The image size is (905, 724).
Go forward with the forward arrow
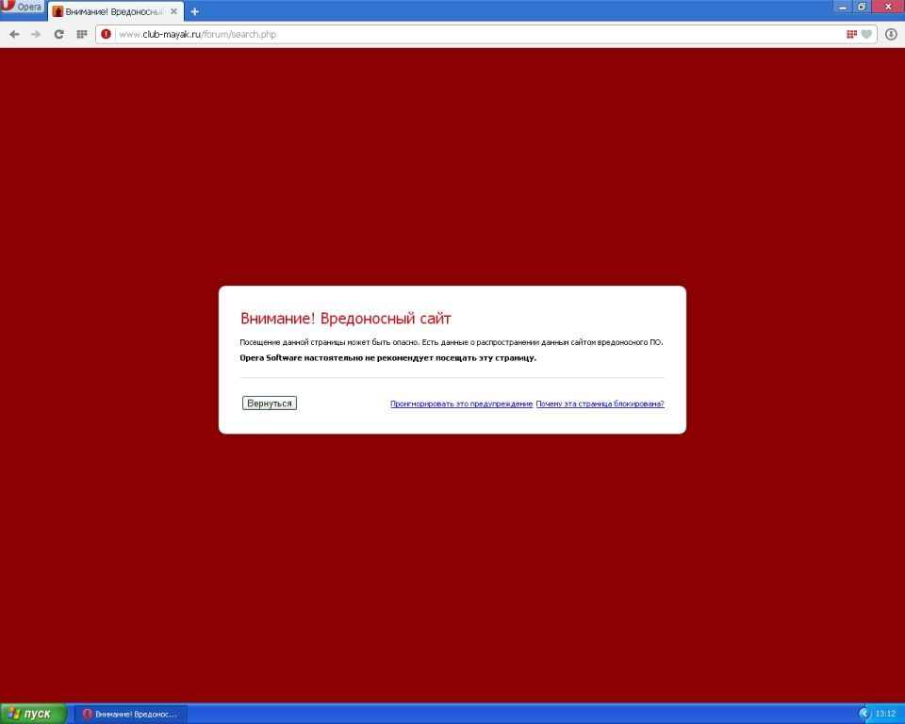[x=36, y=34]
